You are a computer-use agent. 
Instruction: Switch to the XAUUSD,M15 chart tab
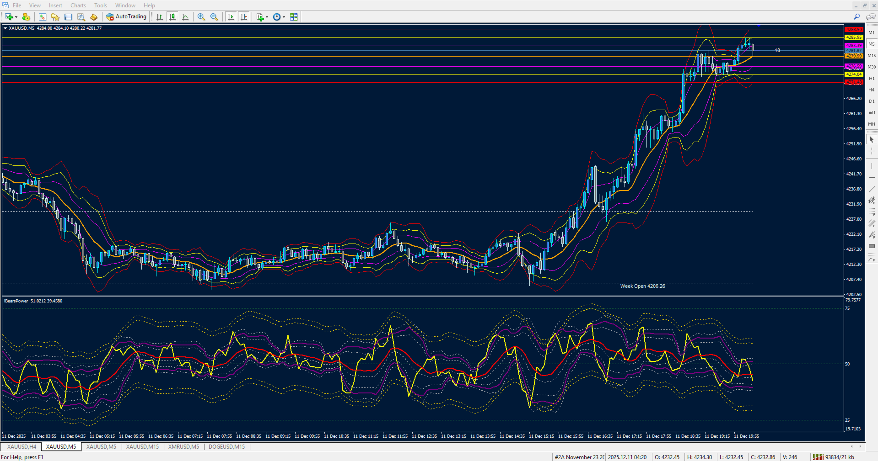[142, 447]
